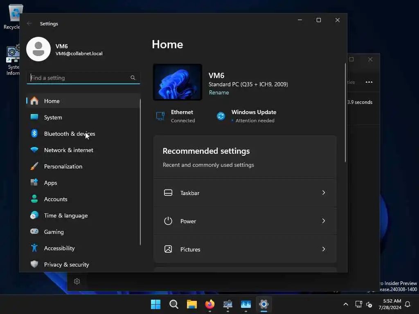The height and width of the screenshot is (314, 419).
Task: Click VM6@collabnet.local account text
Action: (79, 54)
